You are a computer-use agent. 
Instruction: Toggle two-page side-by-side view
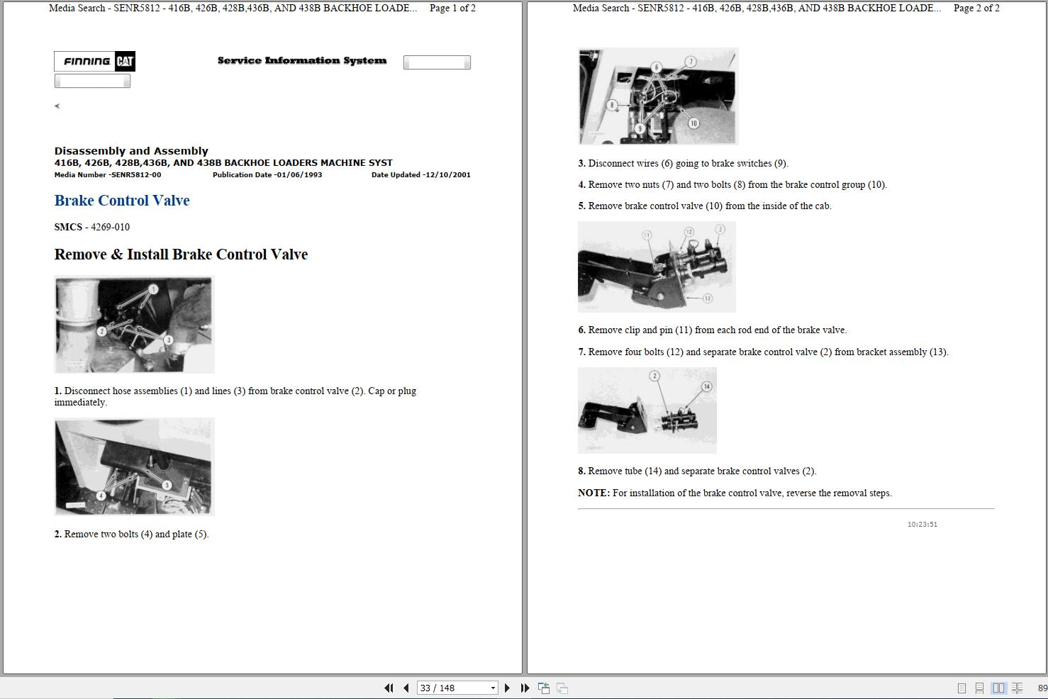tap(998, 688)
